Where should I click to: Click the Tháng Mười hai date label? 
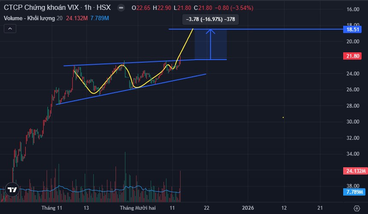[138, 208]
